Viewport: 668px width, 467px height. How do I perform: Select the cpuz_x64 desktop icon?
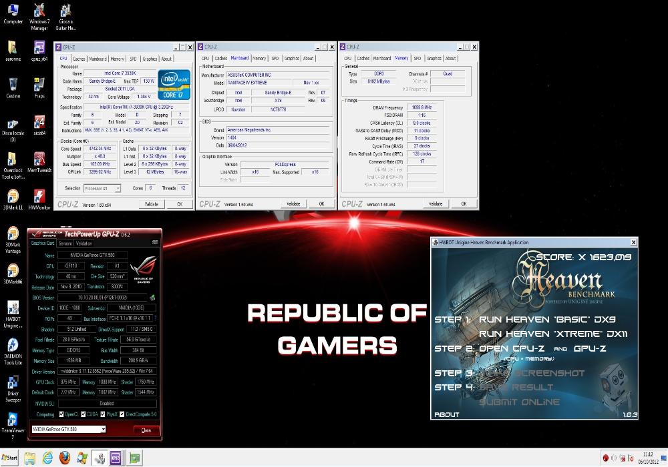(x=39, y=51)
